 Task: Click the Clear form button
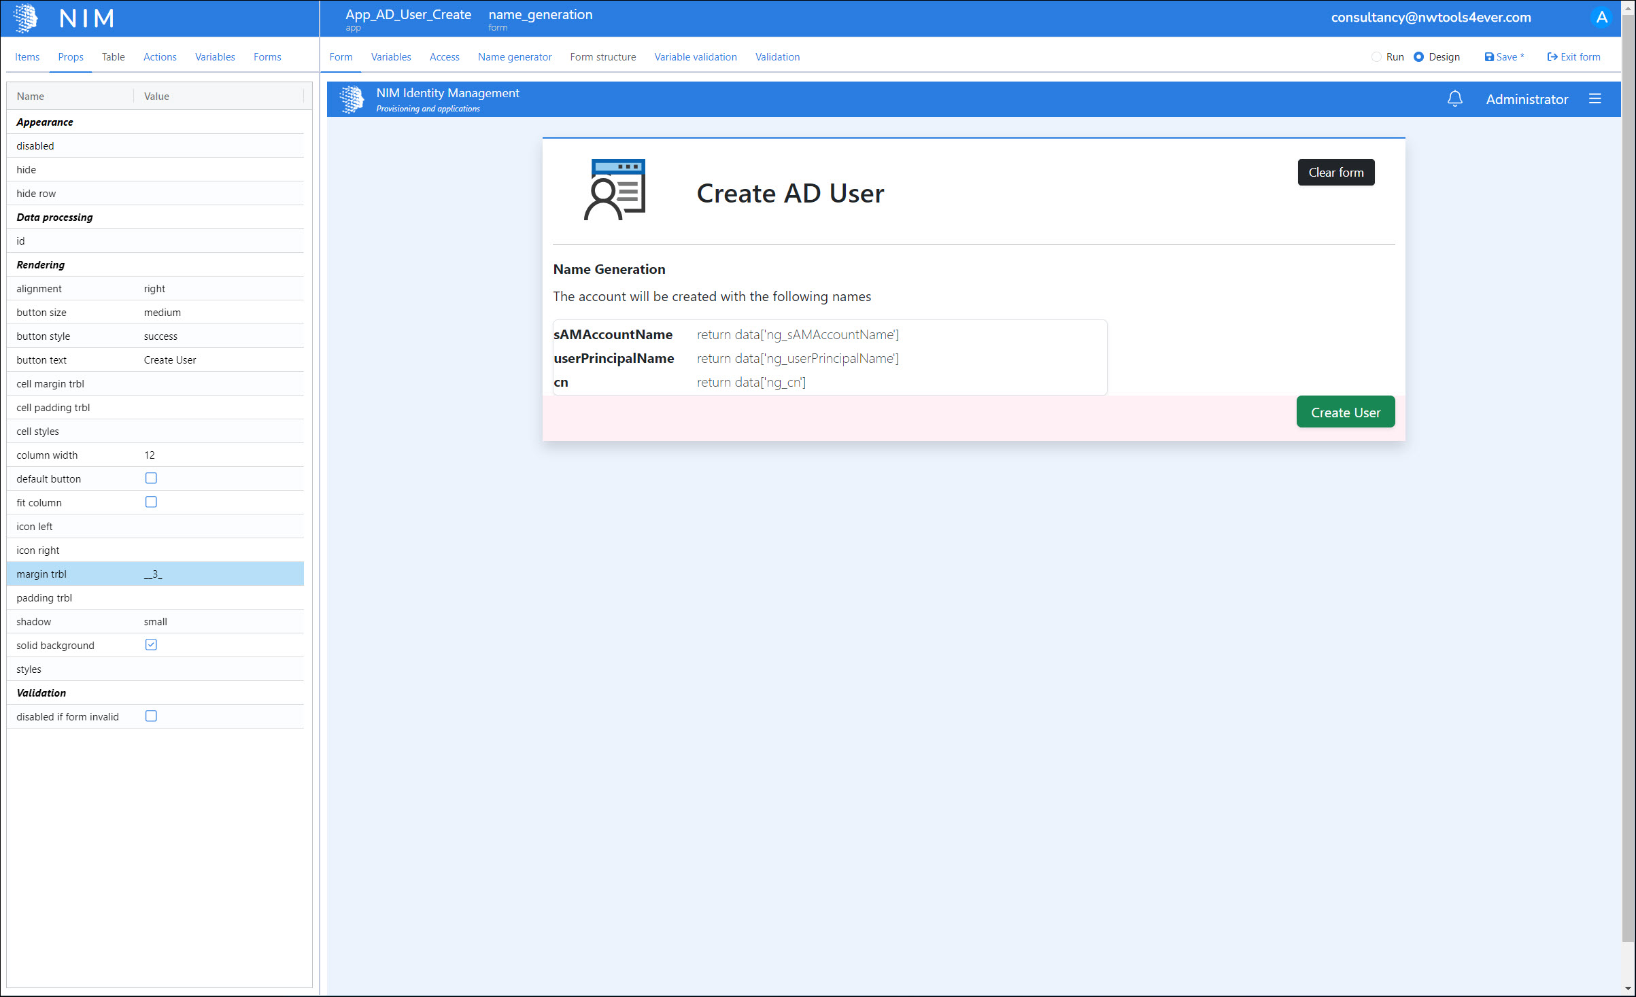(1335, 173)
